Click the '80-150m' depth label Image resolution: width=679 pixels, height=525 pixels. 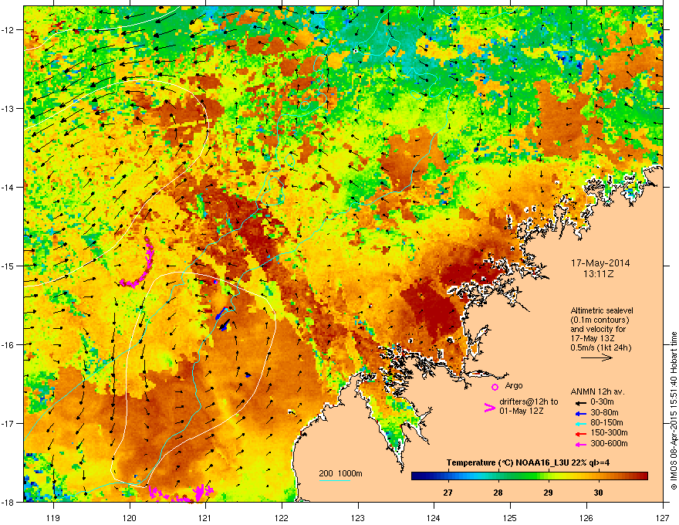tap(606, 423)
